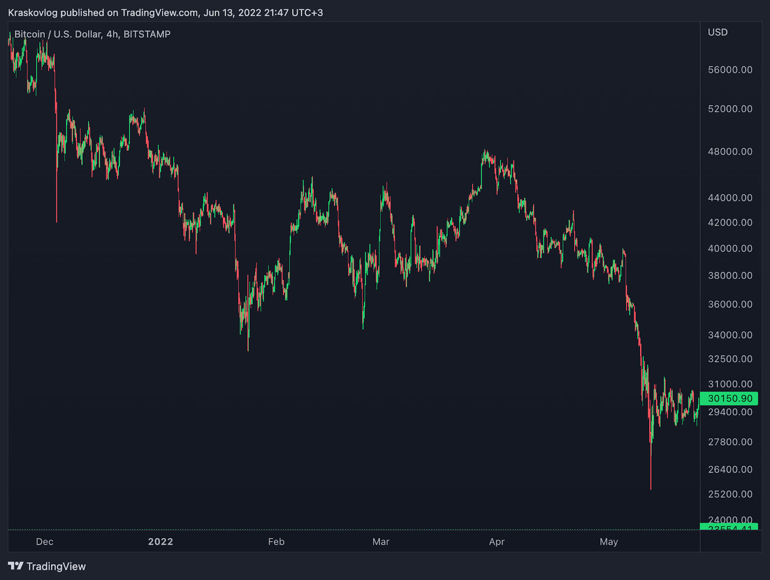Click the USD currency label on price axis
770x580 pixels.
(717, 32)
